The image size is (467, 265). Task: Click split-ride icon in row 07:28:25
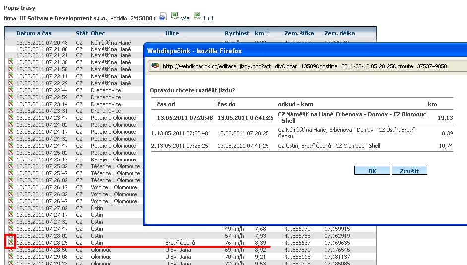(x=11, y=242)
